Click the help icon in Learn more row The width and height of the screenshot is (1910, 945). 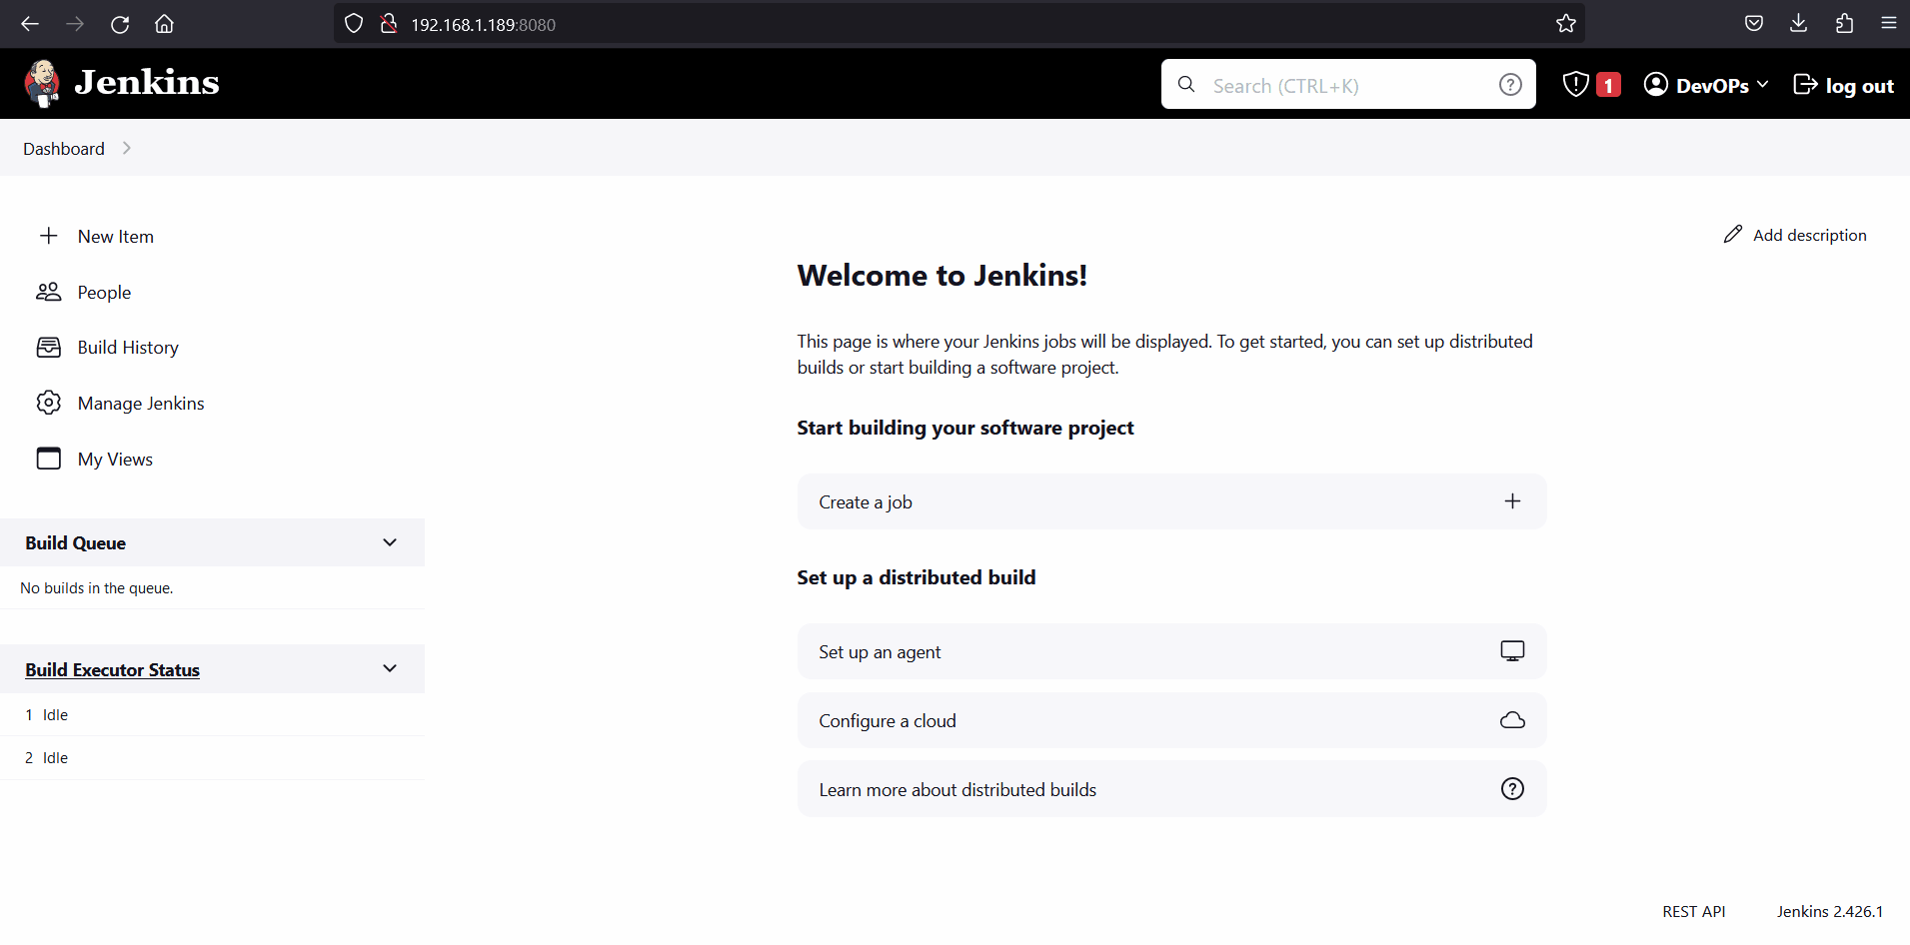pyautogui.click(x=1512, y=789)
